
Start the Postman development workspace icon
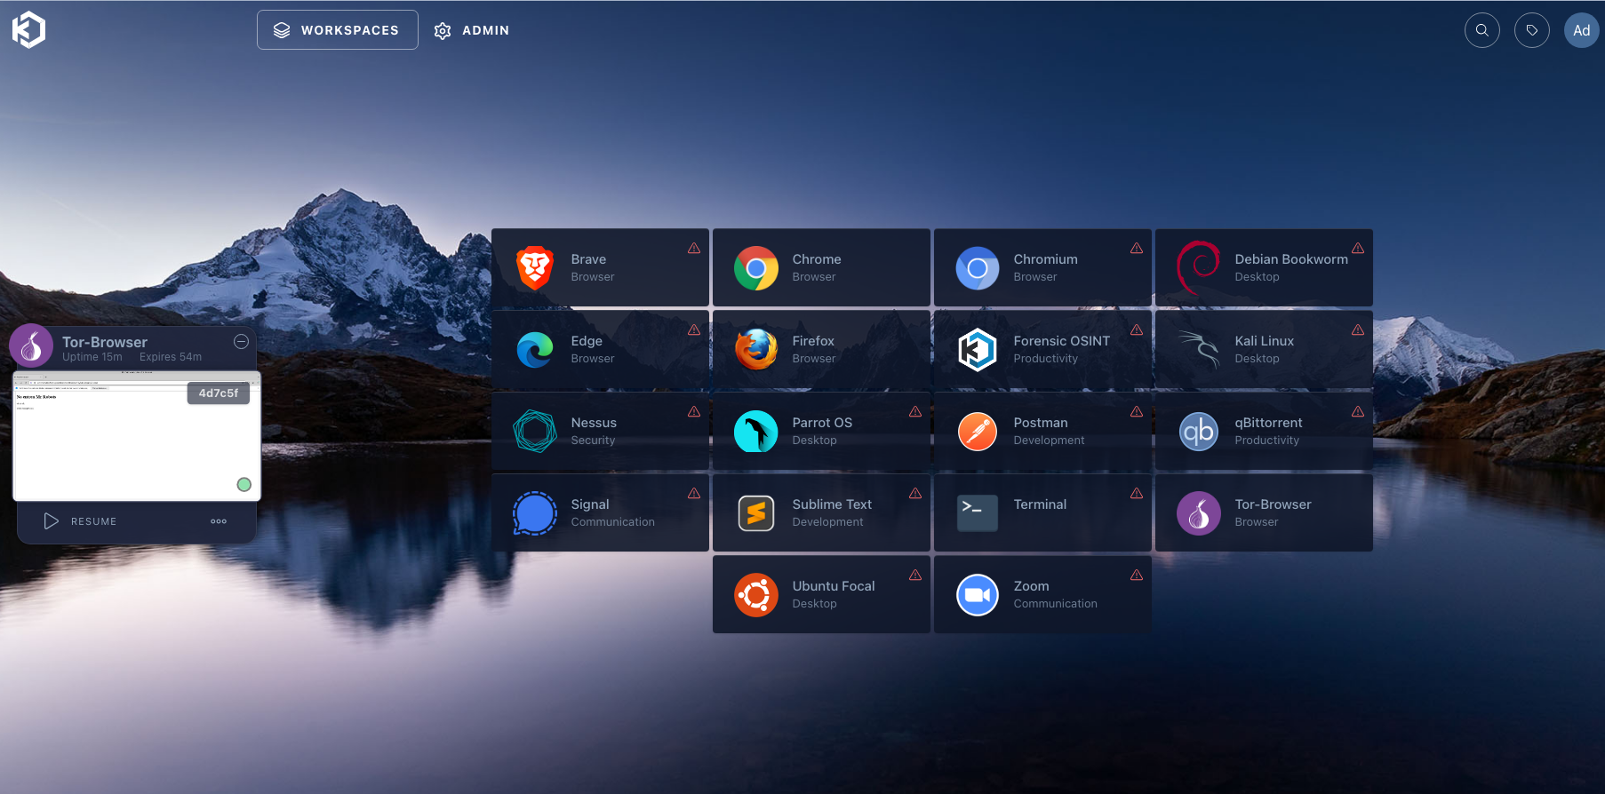pyautogui.click(x=977, y=431)
